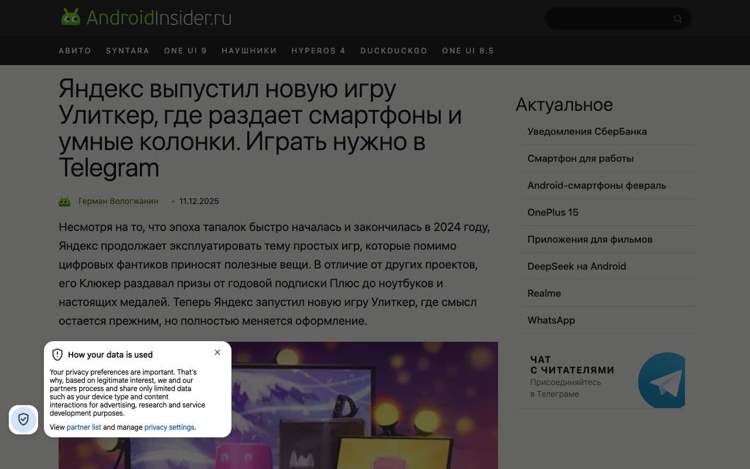Screen dimensions: 750x469
Task: Open the partner list link
Action: [84, 427]
